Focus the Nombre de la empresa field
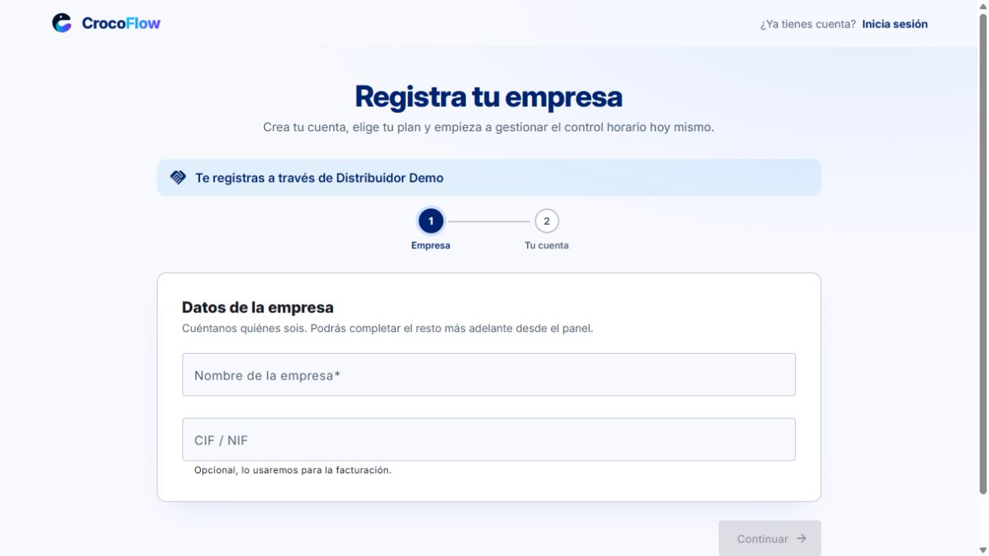The width and height of the screenshot is (989, 556). pos(489,375)
